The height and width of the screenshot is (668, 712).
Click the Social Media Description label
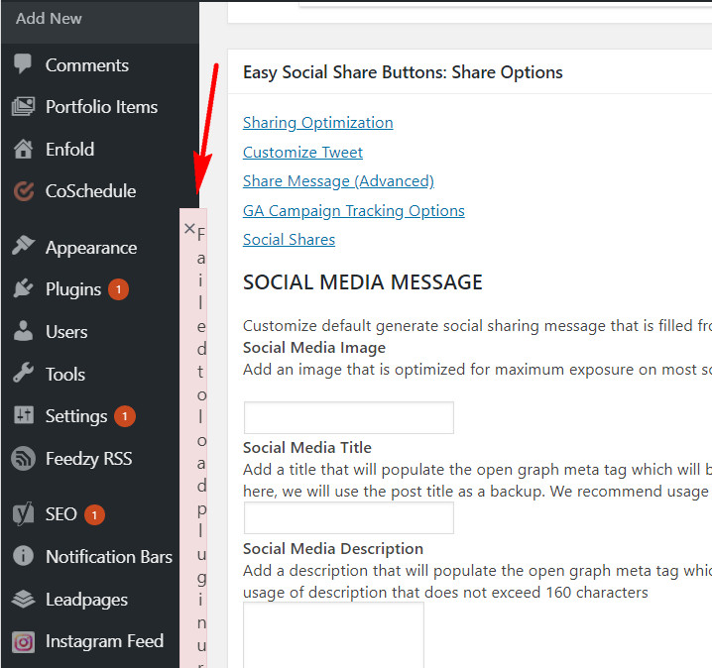click(x=333, y=549)
